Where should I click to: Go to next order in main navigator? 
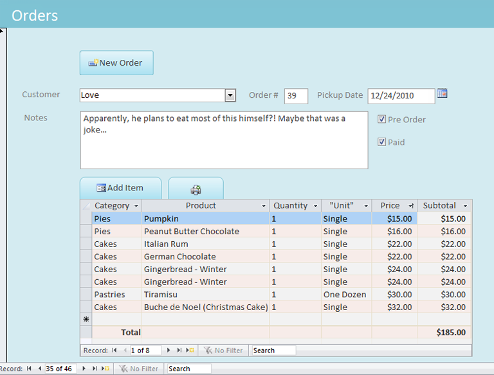pyautogui.click(x=84, y=369)
